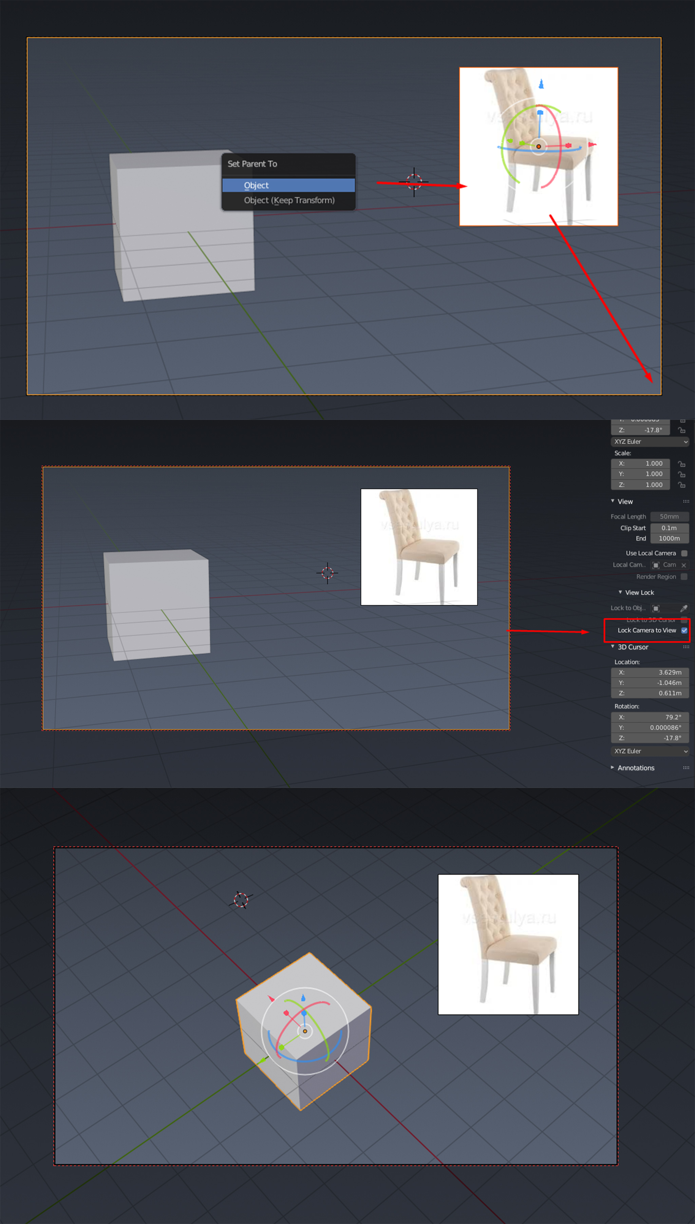
Task: Collapse the View panel
Action: pos(613,501)
